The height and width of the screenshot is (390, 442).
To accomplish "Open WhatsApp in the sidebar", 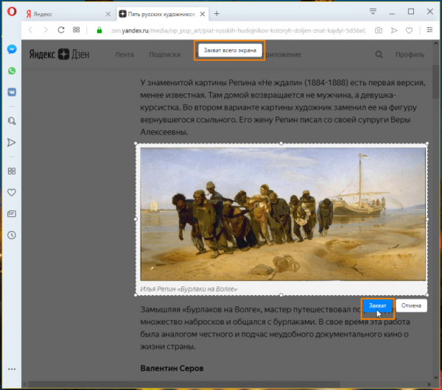I will [x=12, y=71].
